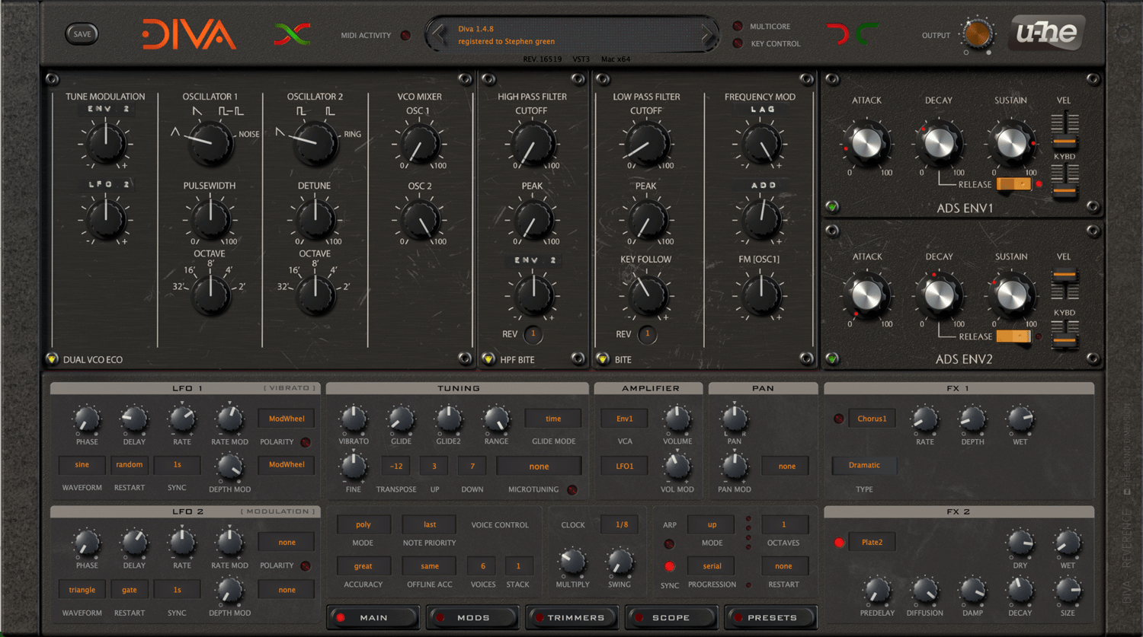Screen dimensions: 1143x637
Task: Load the previous preset with left arrow
Action: (438, 34)
